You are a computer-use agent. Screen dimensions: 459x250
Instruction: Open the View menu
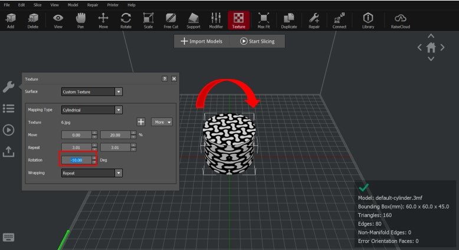click(54, 5)
